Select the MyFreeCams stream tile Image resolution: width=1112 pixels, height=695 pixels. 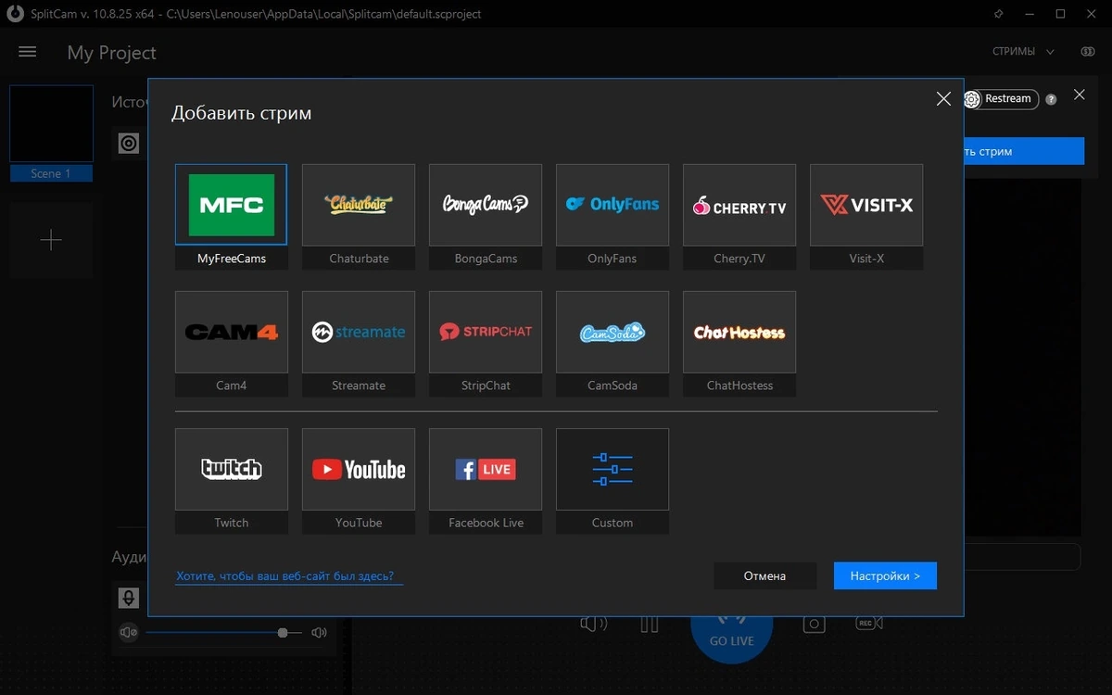click(x=231, y=217)
